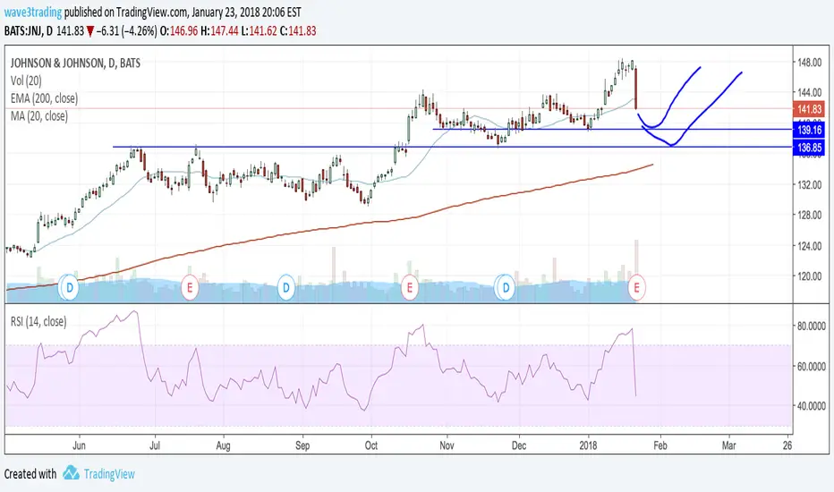Click the 128.00 price axis label

tap(809, 215)
